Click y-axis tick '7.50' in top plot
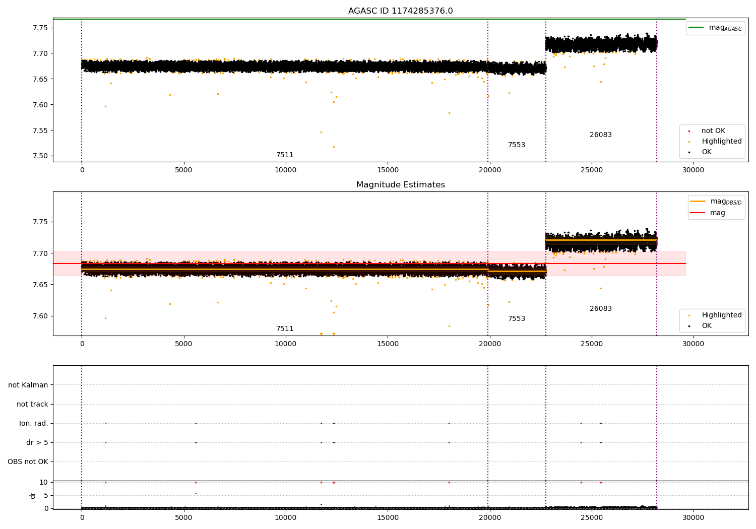The width and height of the screenshot is (756, 529). coord(40,156)
